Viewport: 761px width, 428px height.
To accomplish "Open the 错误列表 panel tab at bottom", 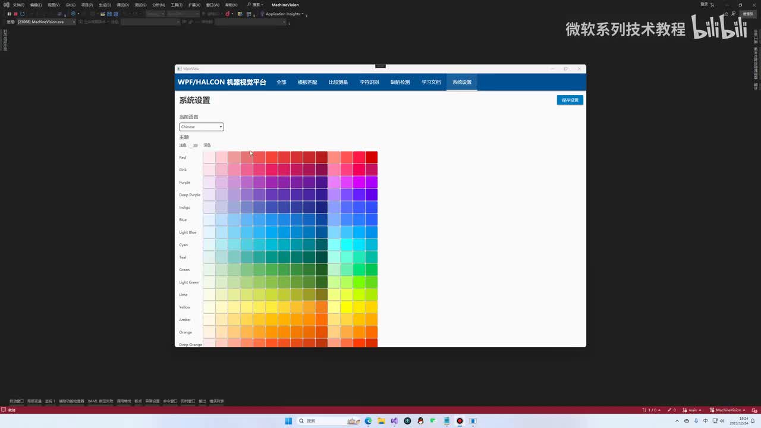I will [217, 401].
